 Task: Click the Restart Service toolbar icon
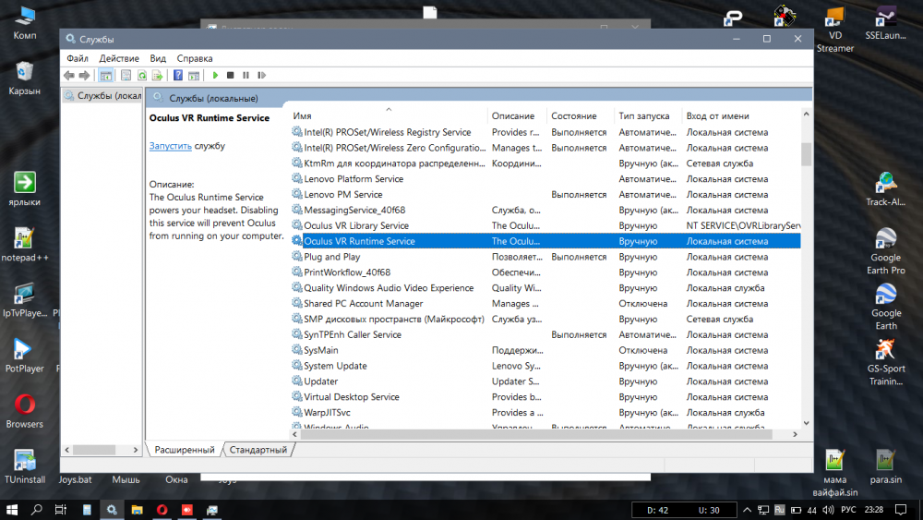pos(259,76)
